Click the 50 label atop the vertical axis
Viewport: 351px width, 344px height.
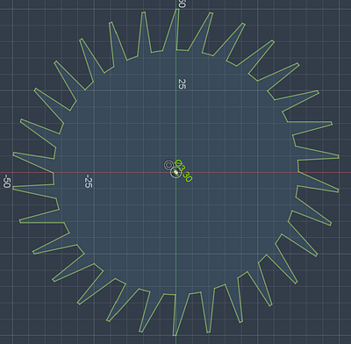tap(182, 4)
